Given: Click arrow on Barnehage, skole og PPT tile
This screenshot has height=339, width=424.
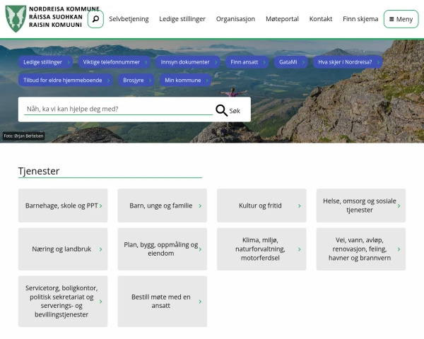Looking at the screenshot, I should click(x=101, y=206).
